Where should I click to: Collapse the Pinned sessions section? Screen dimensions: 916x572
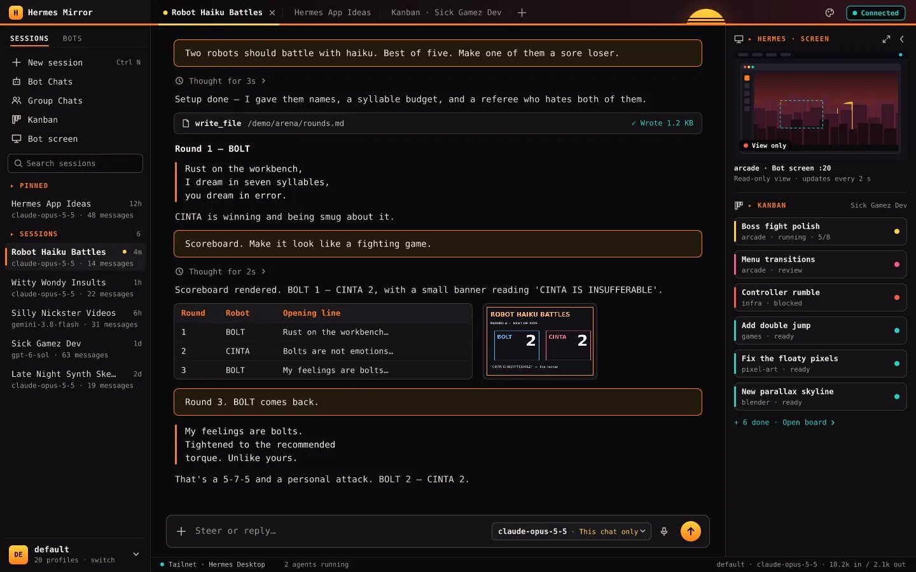tap(29, 186)
